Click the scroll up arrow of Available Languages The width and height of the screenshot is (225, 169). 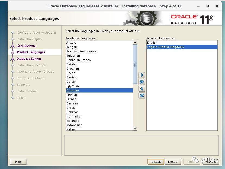click(x=135, y=42)
